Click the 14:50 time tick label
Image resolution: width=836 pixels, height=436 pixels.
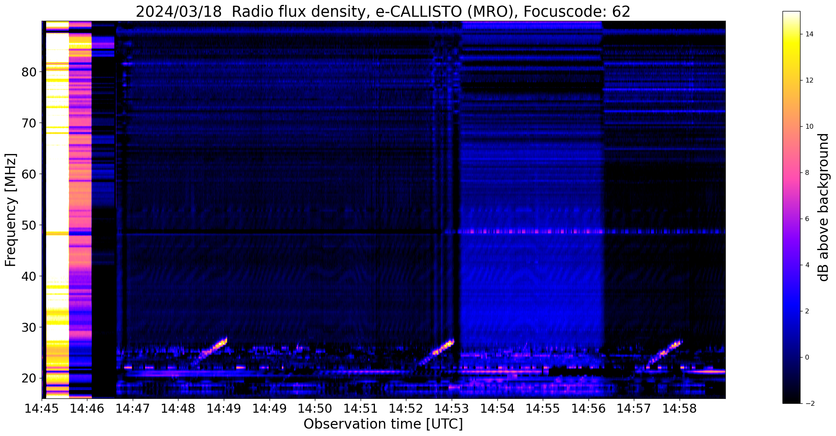pos(315,409)
